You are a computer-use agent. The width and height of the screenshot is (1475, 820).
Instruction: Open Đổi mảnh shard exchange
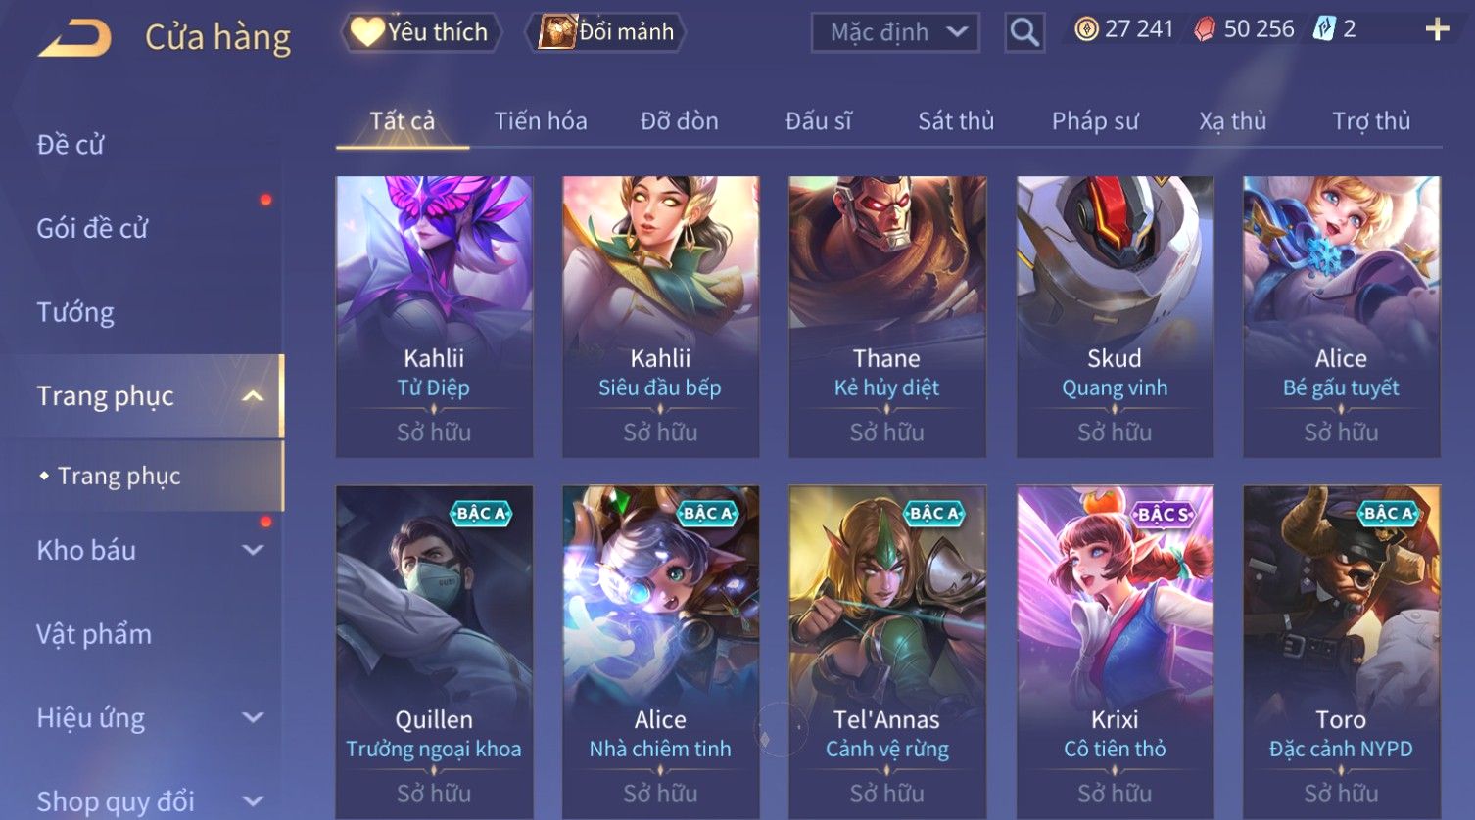pos(607,32)
